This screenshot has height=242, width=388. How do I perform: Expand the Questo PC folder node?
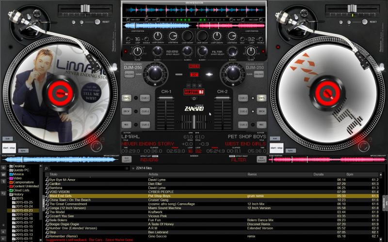tap(8, 170)
